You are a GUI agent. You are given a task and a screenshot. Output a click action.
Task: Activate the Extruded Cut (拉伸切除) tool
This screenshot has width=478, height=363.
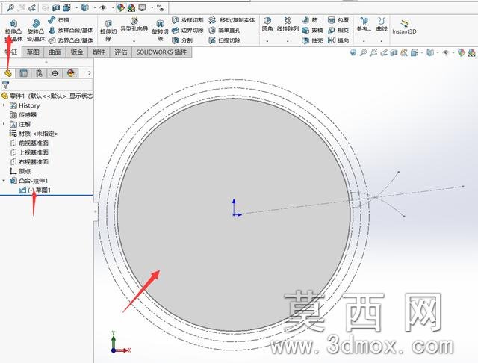click(108, 31)
